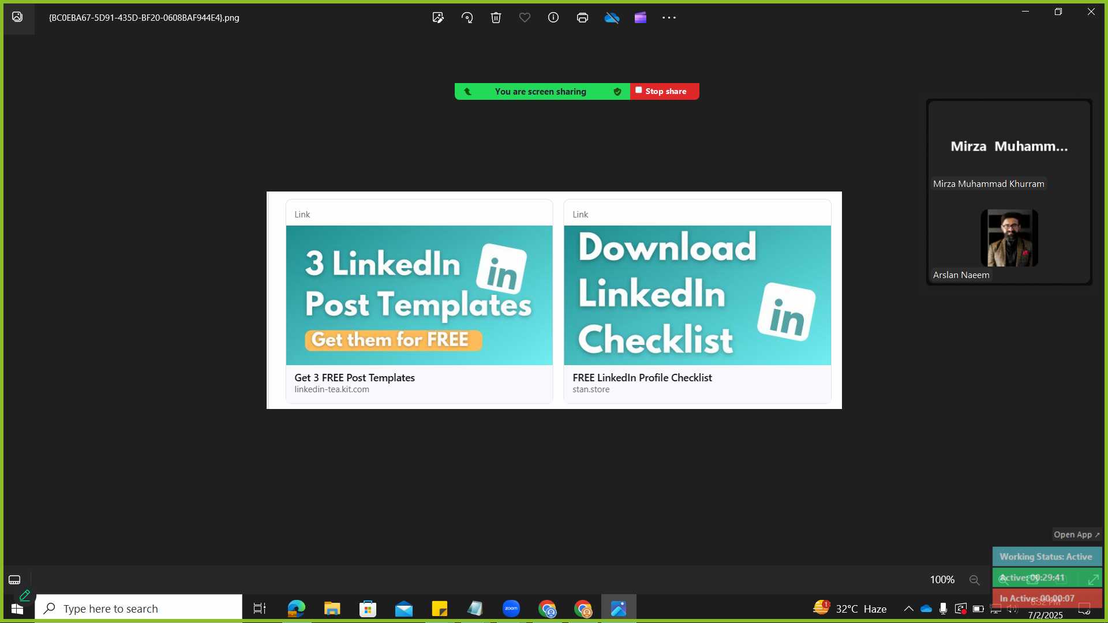The image size is (1108, 623).
Task: Print the photo using the printer icon
Action: click(582, 17)
